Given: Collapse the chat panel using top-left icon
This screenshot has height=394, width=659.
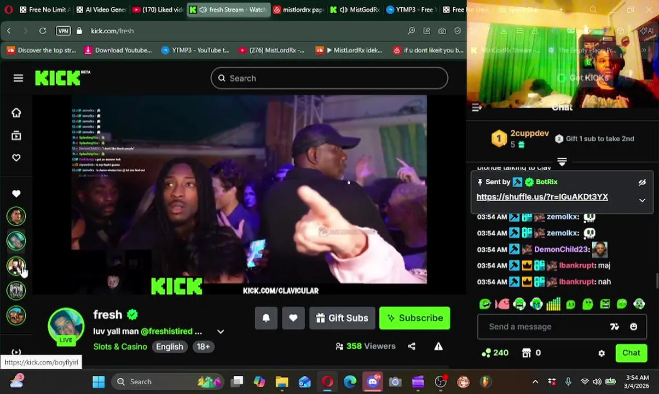Looking at the screenshot, I should tap(477, 108).
